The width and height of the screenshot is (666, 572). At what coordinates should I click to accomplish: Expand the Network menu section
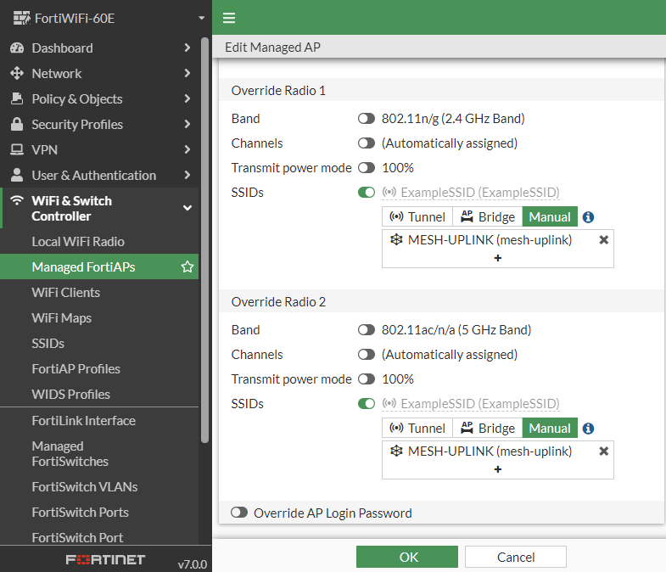pos(187,74)
